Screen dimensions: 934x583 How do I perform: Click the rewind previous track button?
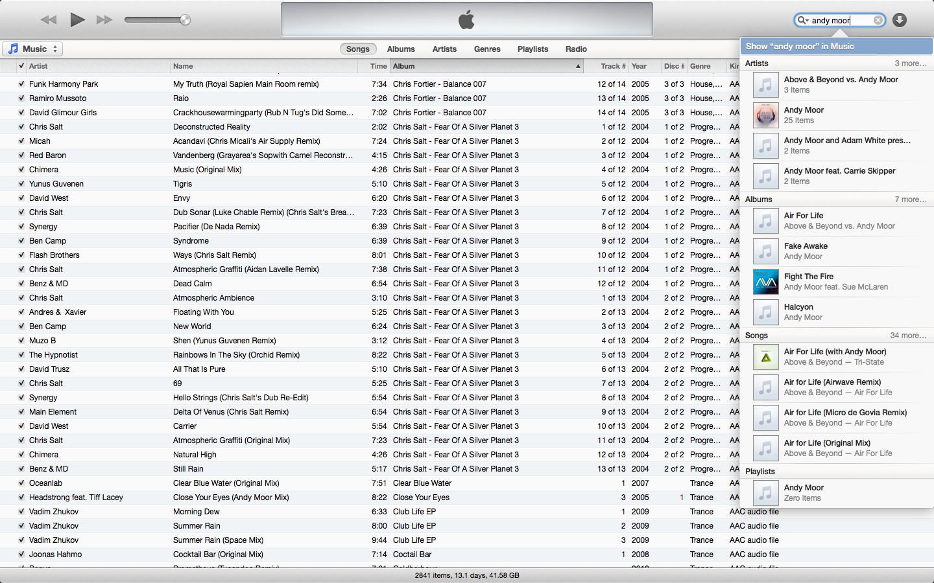point(49,20)
